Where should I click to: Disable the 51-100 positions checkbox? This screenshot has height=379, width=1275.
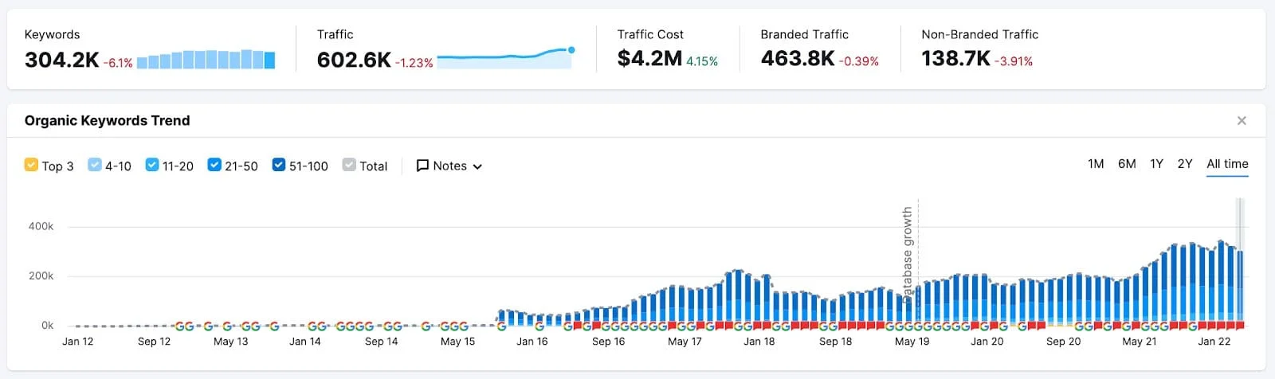[x=279, y=165]
